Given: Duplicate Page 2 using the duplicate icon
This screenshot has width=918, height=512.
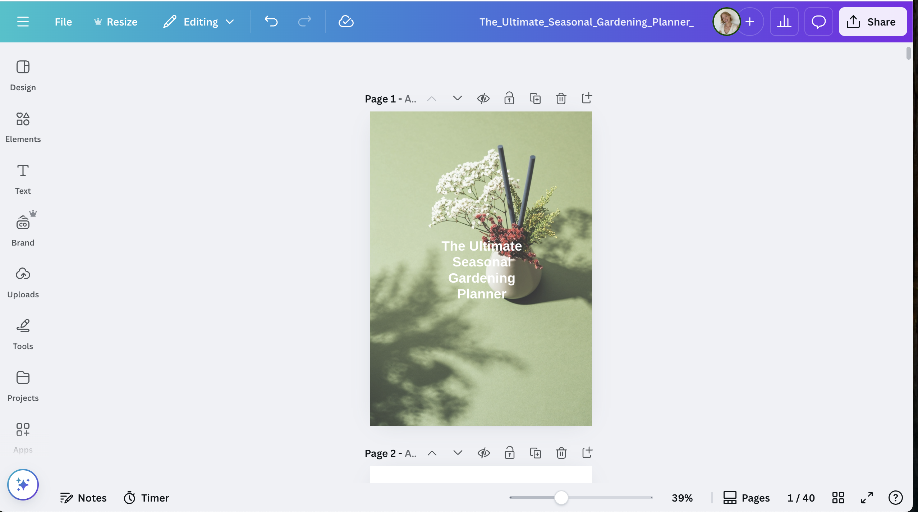Looking at the screenshot, I should (x=535, y=453).
